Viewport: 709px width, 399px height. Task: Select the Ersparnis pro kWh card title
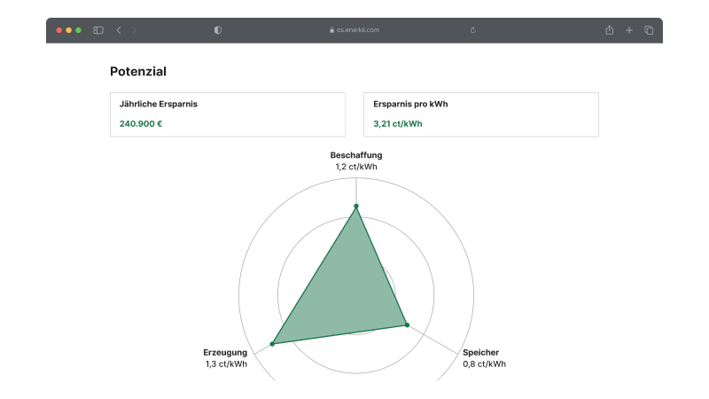(410, 104)
